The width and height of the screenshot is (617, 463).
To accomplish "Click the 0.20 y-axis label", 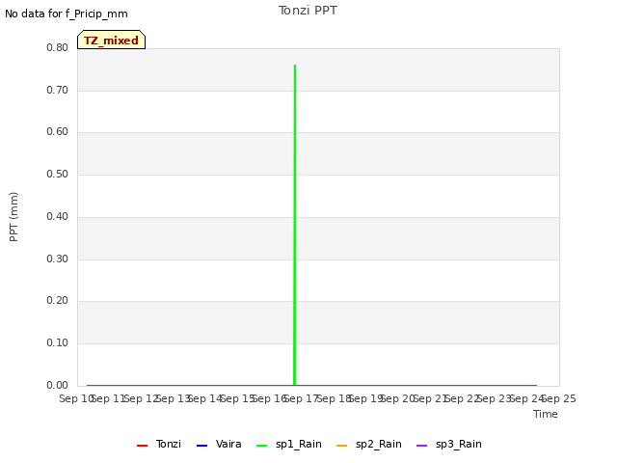I will [x=58, y=300].
